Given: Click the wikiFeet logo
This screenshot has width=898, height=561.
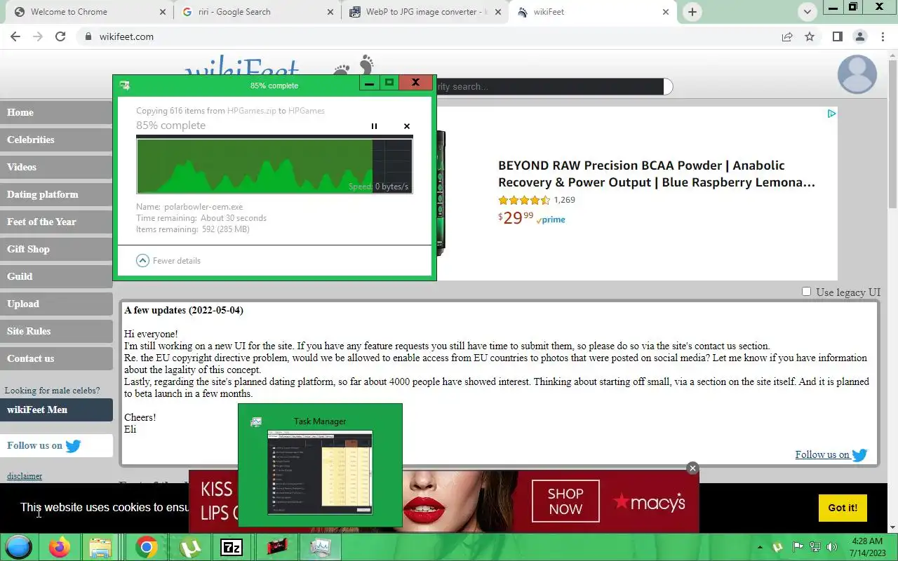Looking at the screenshot, I should click(242, 65).
